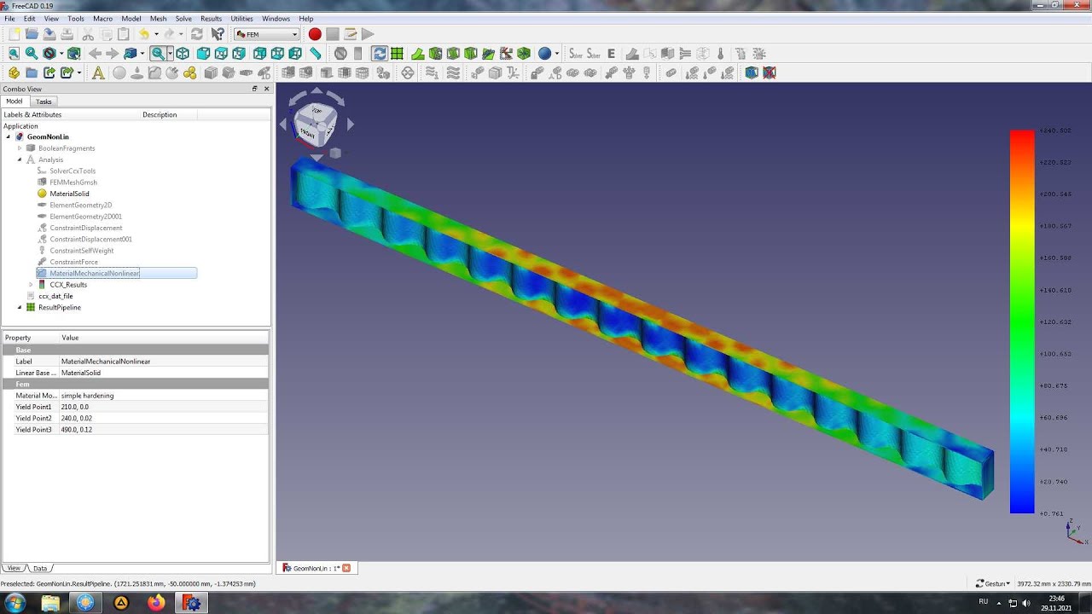Image resolution: width=1092 pixels, height=614 pixels.
Task: Undo the last action
Action: [144, 34]
